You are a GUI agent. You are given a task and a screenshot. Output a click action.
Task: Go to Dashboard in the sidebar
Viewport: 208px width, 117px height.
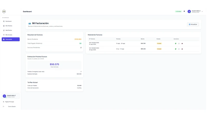pos(11,21)
